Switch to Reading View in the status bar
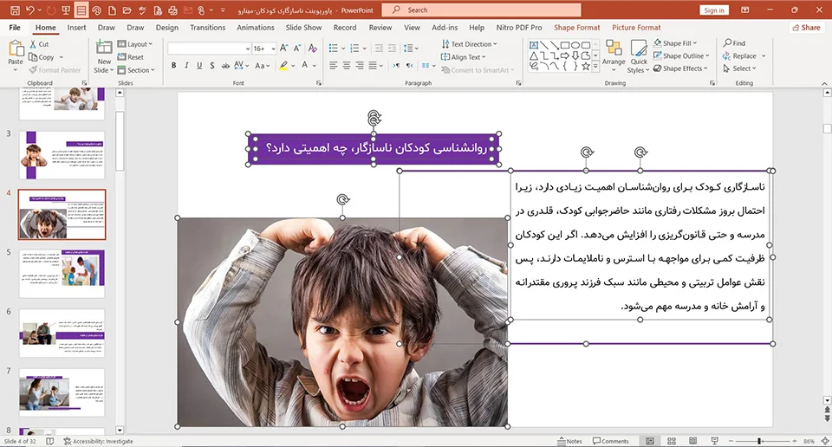 click(693, 441)
